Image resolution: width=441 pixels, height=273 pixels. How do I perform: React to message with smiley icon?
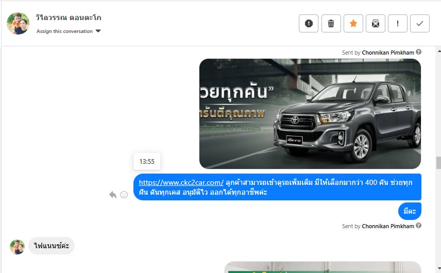(x=124, y=195)
